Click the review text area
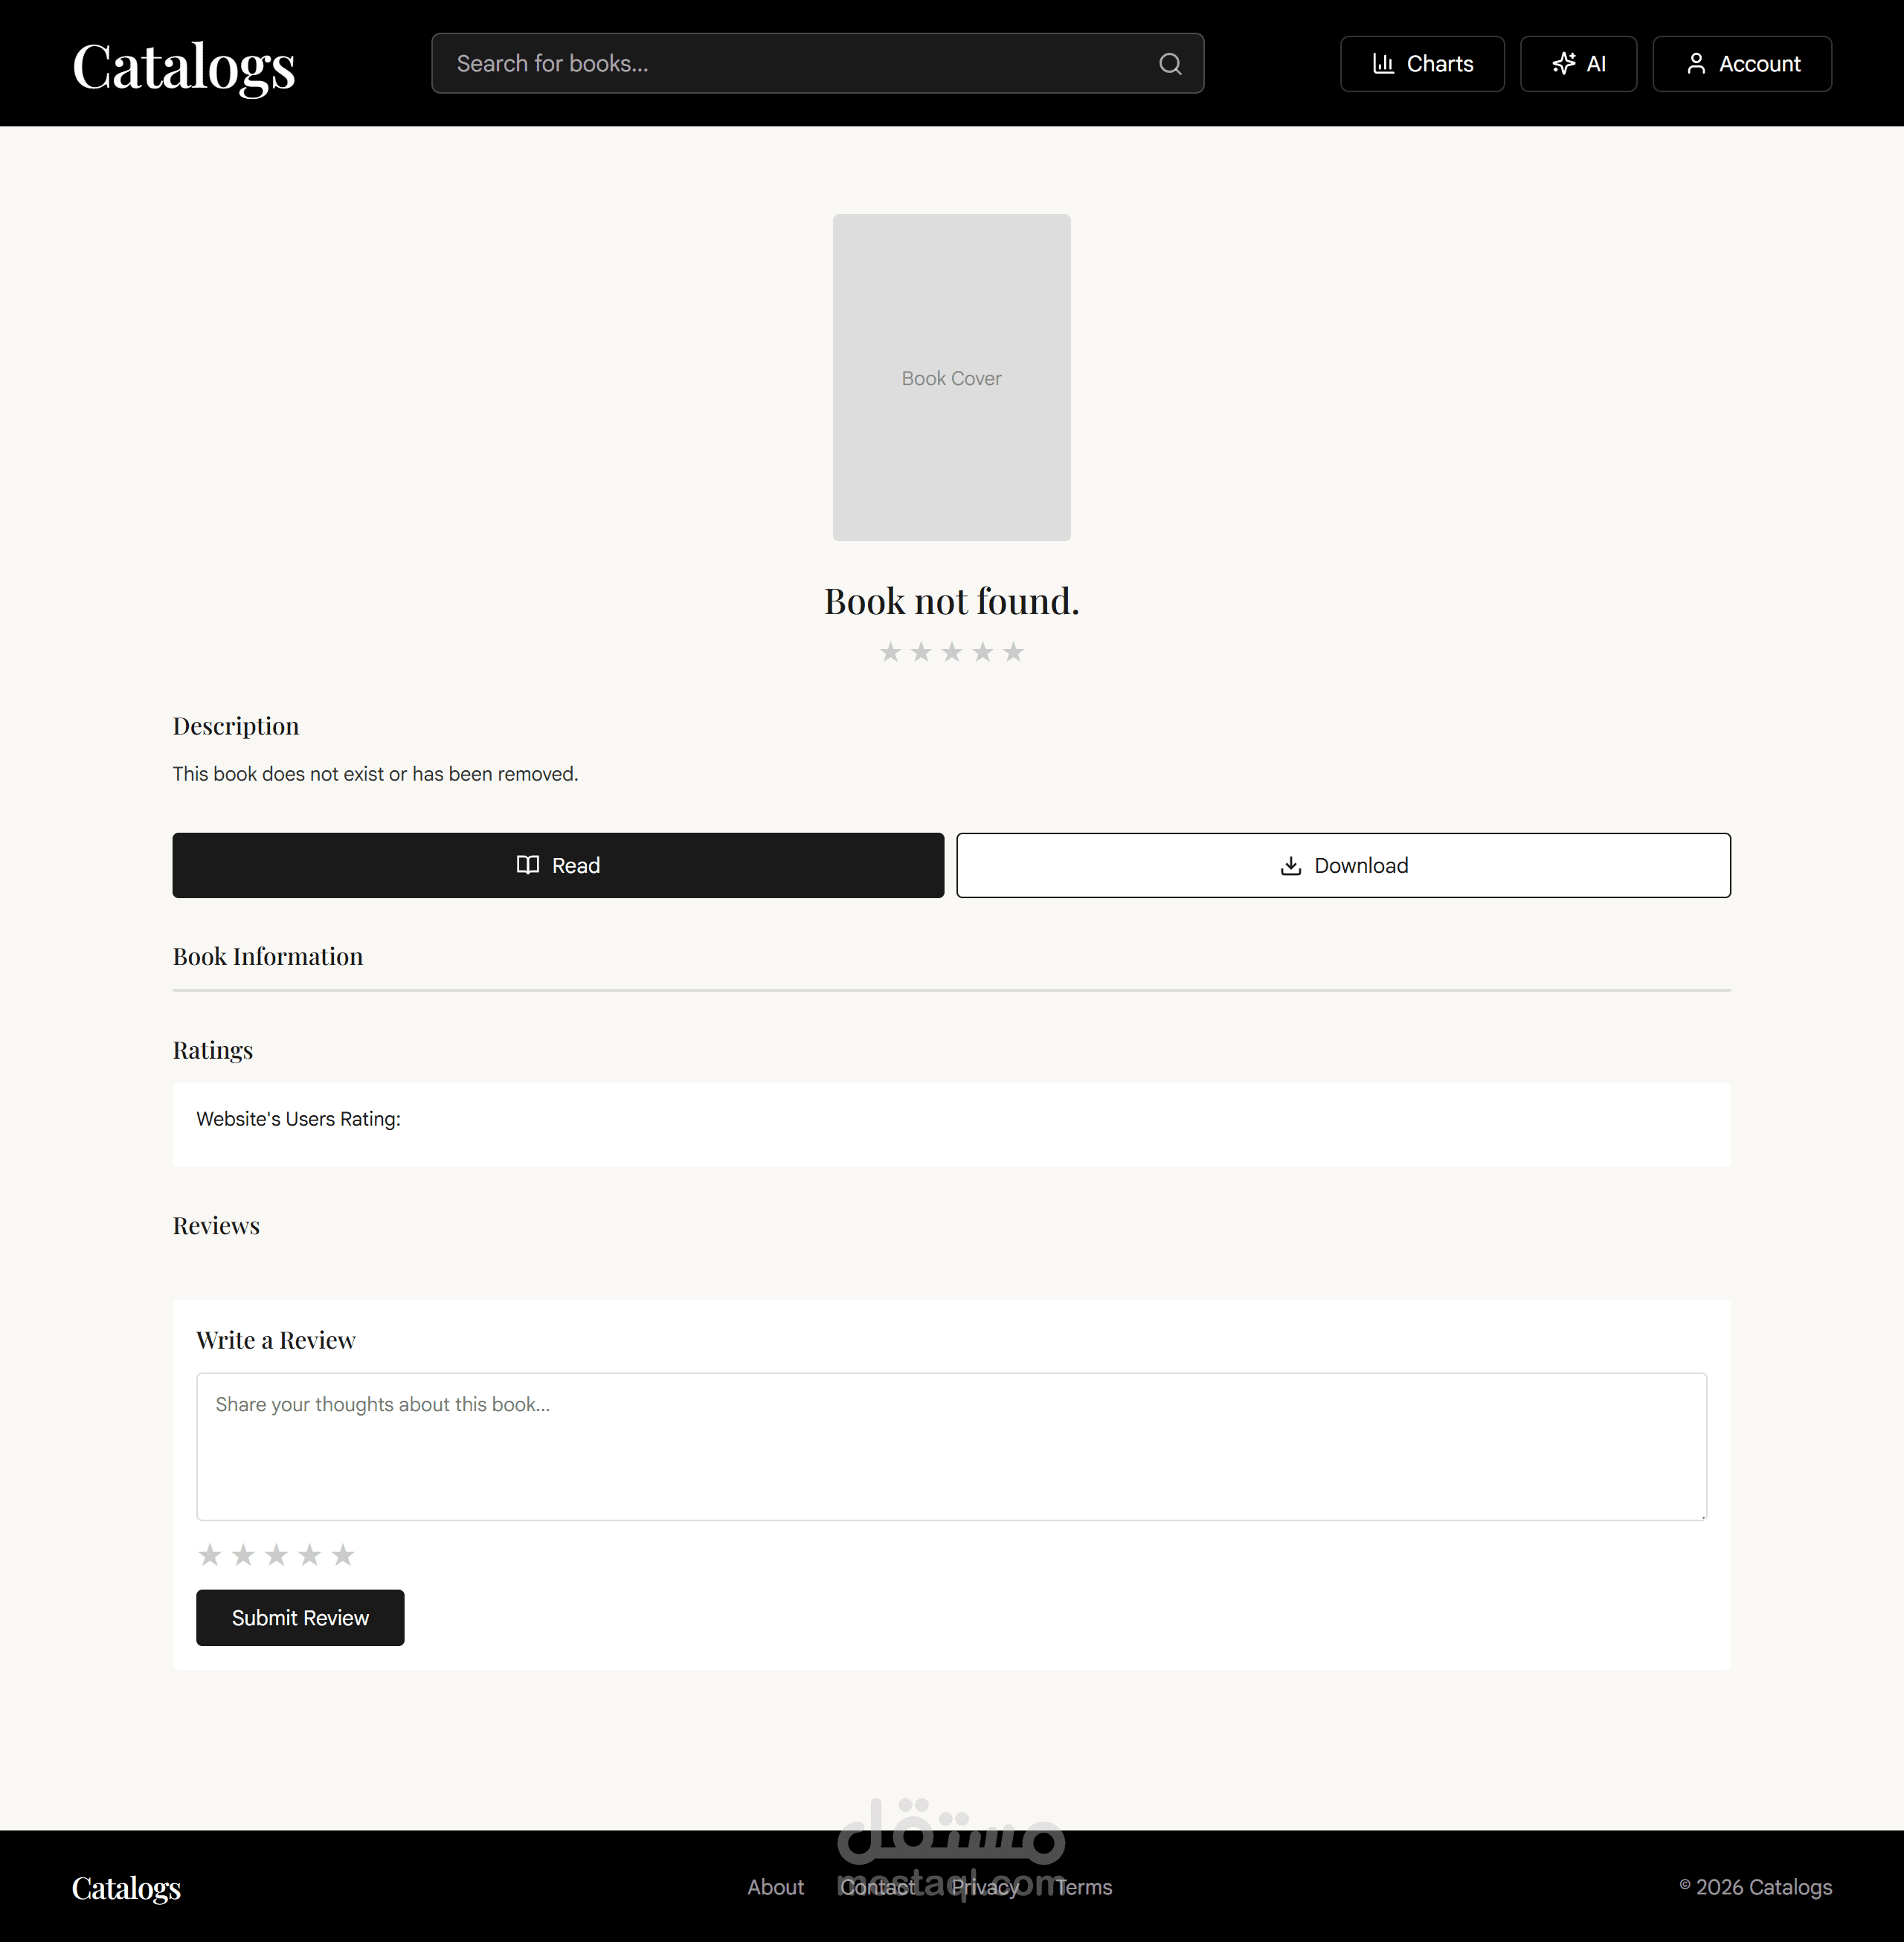Viewport: 1904px width, 1942px height. [951, 1446]
